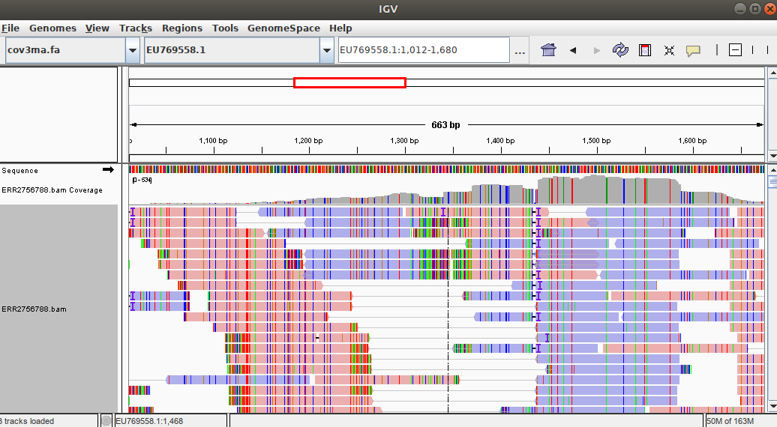
Task: Select ERR2756788.bam Coverage track name
Action: [x=52, y=190]
